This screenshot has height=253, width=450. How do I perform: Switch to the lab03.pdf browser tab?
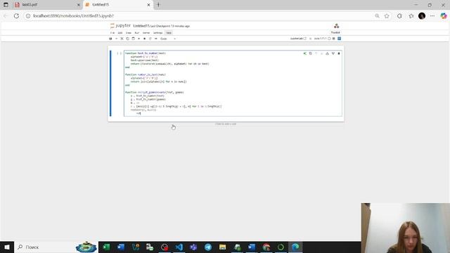click(x=47, y=5)
